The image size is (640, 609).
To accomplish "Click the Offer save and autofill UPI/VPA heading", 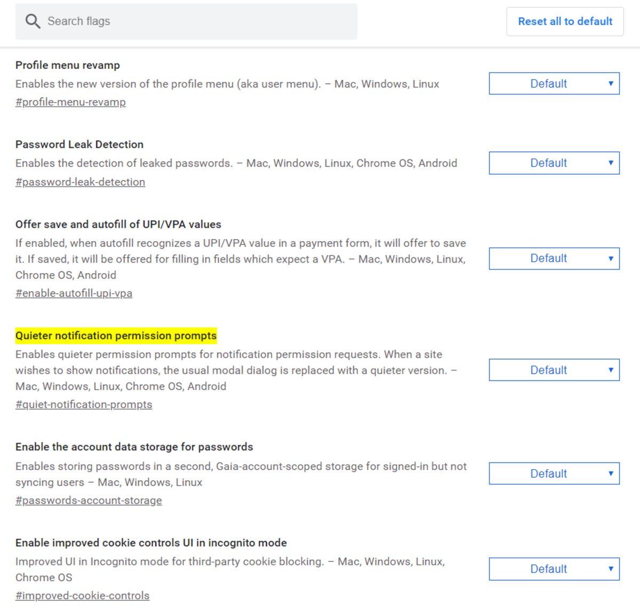I will (x=118, y=224).
